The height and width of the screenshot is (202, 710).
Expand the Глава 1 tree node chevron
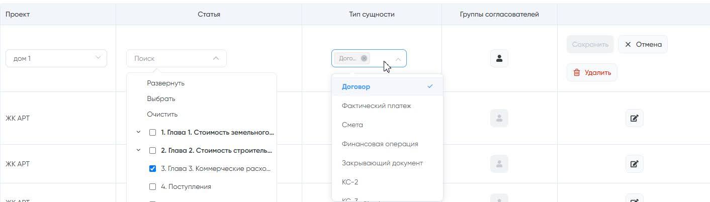click(x=139, y=133)
